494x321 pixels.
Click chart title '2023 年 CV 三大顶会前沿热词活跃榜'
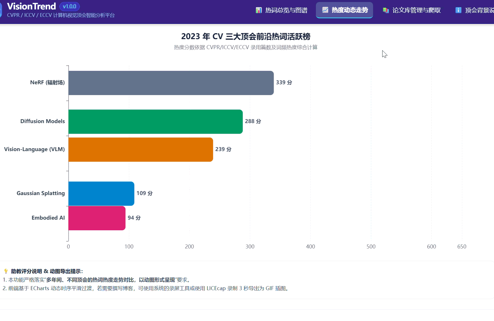coord(246,37)
